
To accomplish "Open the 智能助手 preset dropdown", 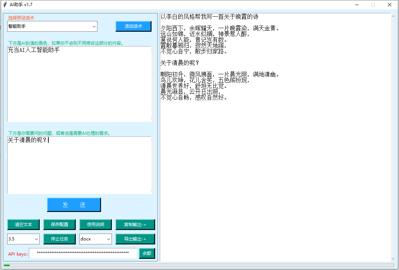I will pyautogui.click(x=52, y=26).
